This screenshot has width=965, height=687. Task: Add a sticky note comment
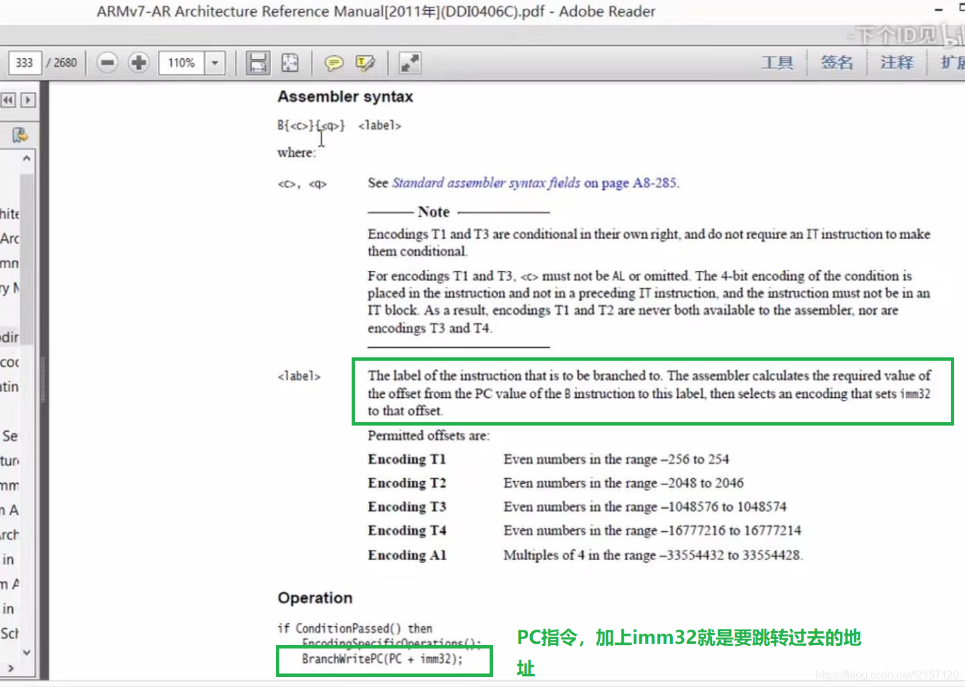coord(334,63)
